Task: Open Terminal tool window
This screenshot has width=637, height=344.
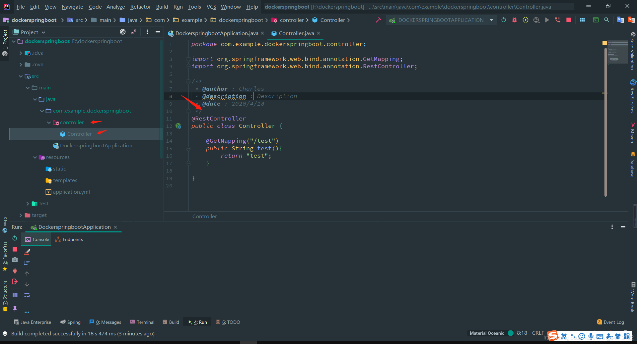Action: 142,322
